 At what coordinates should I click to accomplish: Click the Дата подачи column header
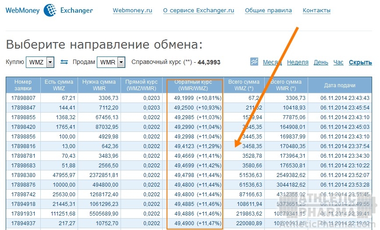tap(339, 85)
